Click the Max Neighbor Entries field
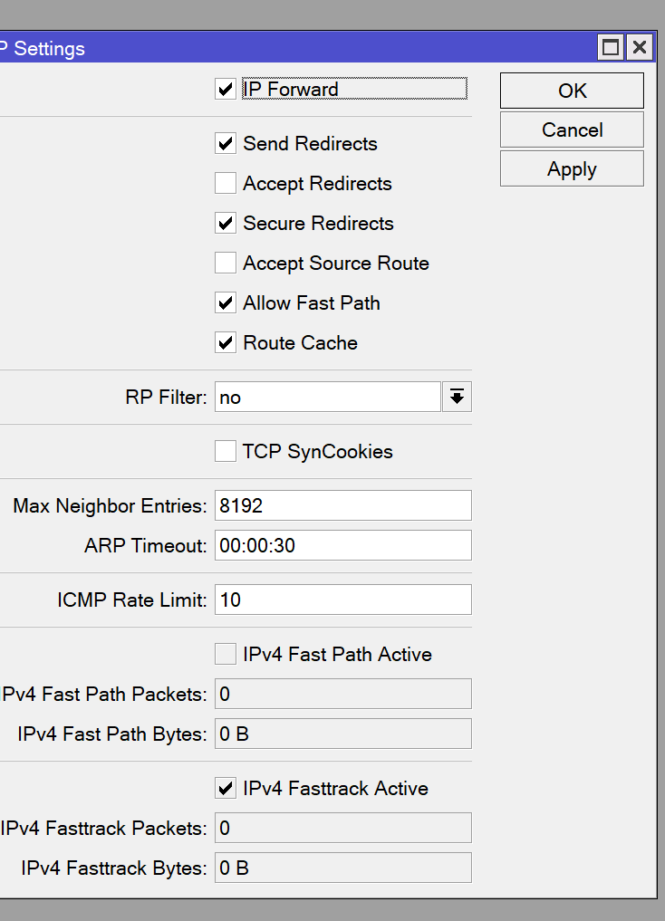Image resolution: width=665 pixels, height=921 pixels. [342, 505]
